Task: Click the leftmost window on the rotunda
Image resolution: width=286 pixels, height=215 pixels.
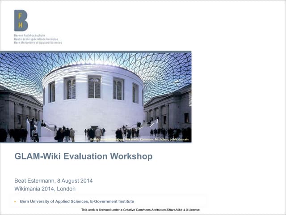Action: coord(52,92)
